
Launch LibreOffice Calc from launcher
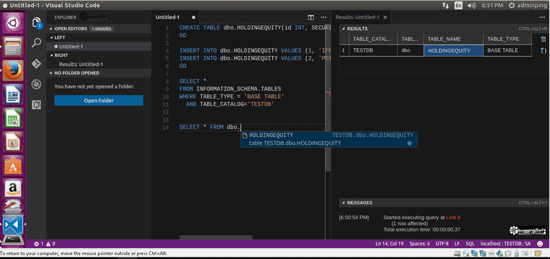coord(13,118)
